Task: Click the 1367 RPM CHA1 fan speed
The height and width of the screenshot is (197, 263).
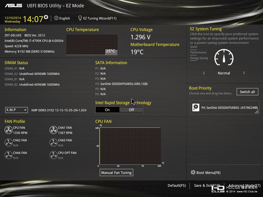Action: [x=65, y=133]
